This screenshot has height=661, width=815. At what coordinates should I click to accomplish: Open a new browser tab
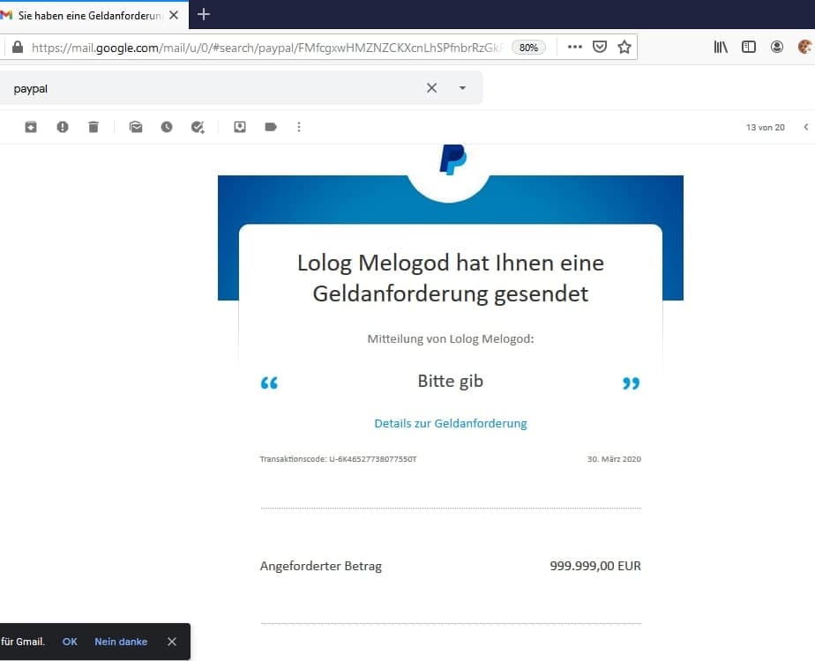(x=204, y=14)
